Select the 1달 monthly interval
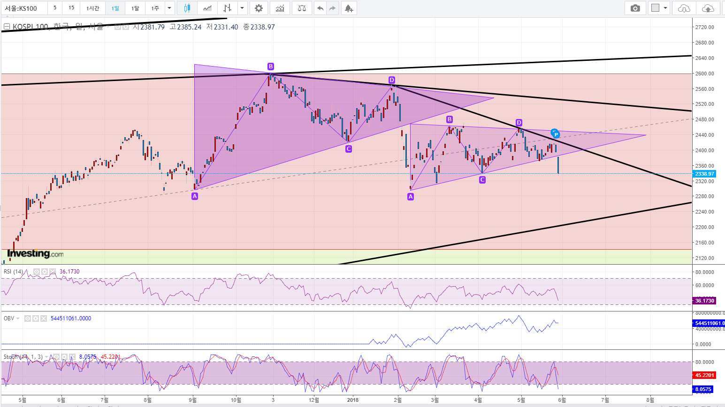725x407 pixels. [x=135, y=8]
